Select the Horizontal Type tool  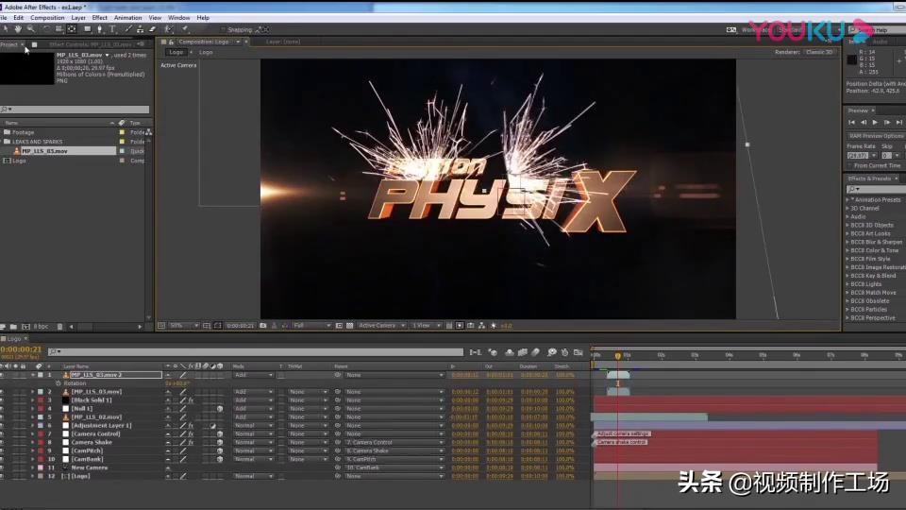click(112, 29)
